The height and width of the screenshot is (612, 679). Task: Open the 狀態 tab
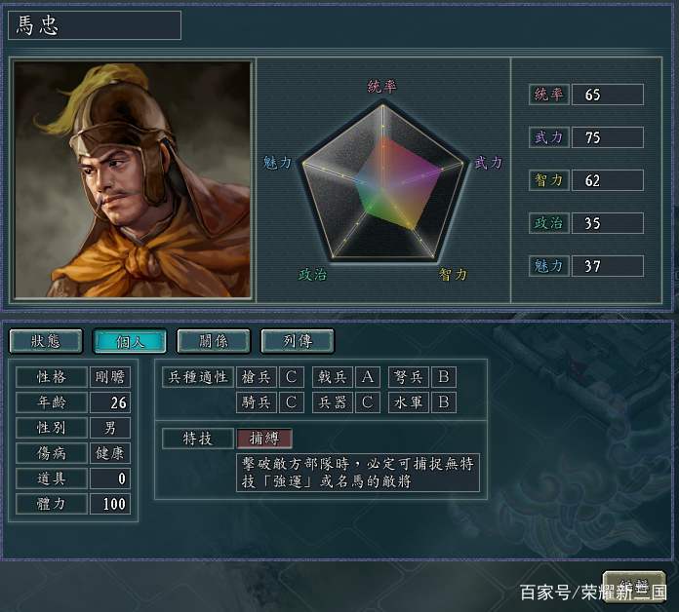(x=46, y=341)
